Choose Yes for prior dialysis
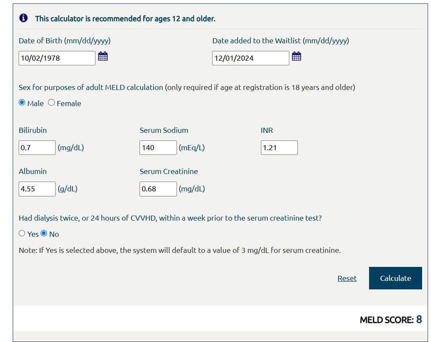Viewport: 431px width, 342px height. tap(22, 233)
